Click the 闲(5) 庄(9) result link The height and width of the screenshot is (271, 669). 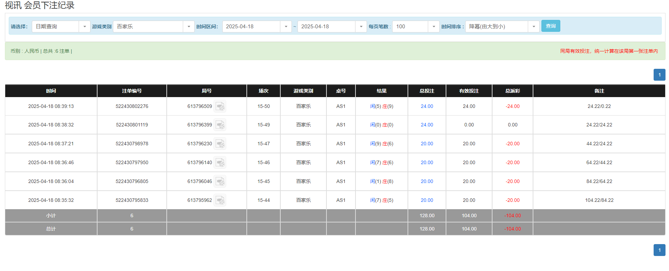(x=382, y=107)
